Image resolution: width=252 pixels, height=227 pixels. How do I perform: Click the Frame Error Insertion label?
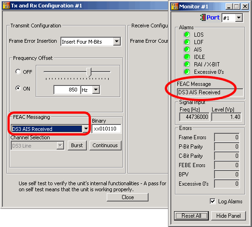[x=33, y=41]
